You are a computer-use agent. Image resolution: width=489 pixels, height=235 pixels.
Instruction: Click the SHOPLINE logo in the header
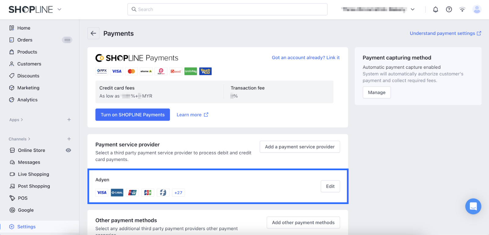(x=31, y=9)
